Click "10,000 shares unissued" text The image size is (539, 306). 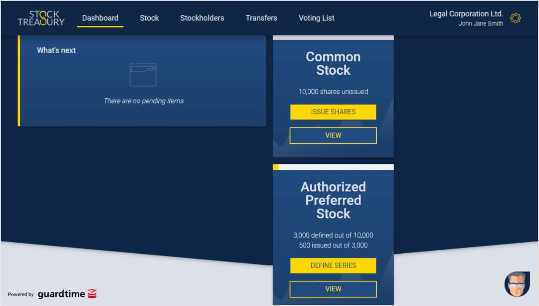pyautogui.click(x=333, y=92)
